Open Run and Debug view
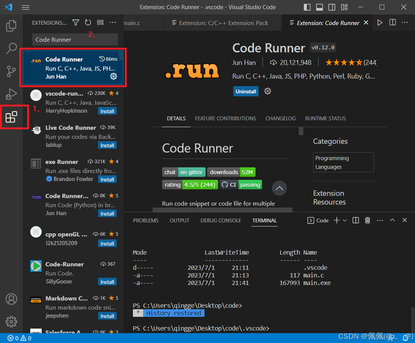 pyautogui.click(x=11, y=94)
